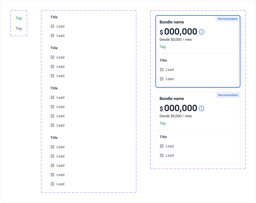Click the green Tag inside the blue-bordered card
Viewport: 256px width, 203px height.
click(x=163, y=47)
